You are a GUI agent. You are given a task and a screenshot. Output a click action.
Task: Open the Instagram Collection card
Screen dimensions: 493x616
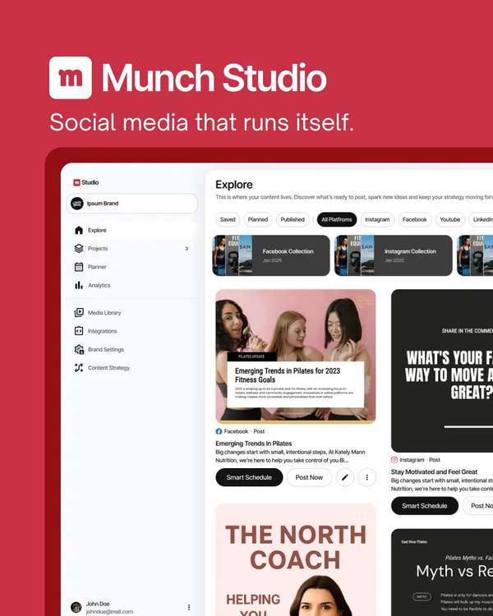coord(393,255)
